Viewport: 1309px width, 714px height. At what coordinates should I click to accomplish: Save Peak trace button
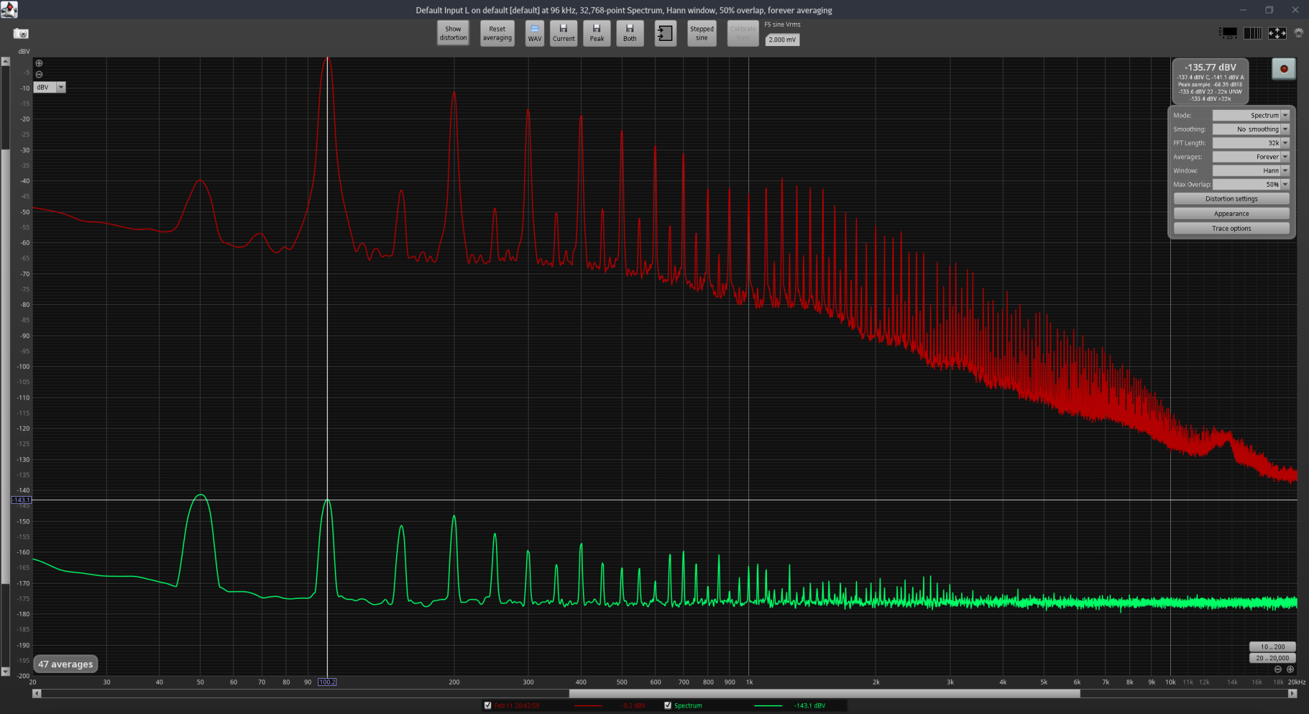pos(597,33)
